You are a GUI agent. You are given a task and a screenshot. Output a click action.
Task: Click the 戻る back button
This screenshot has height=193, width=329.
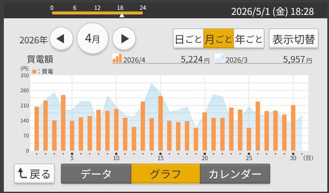tap(34, 173)
